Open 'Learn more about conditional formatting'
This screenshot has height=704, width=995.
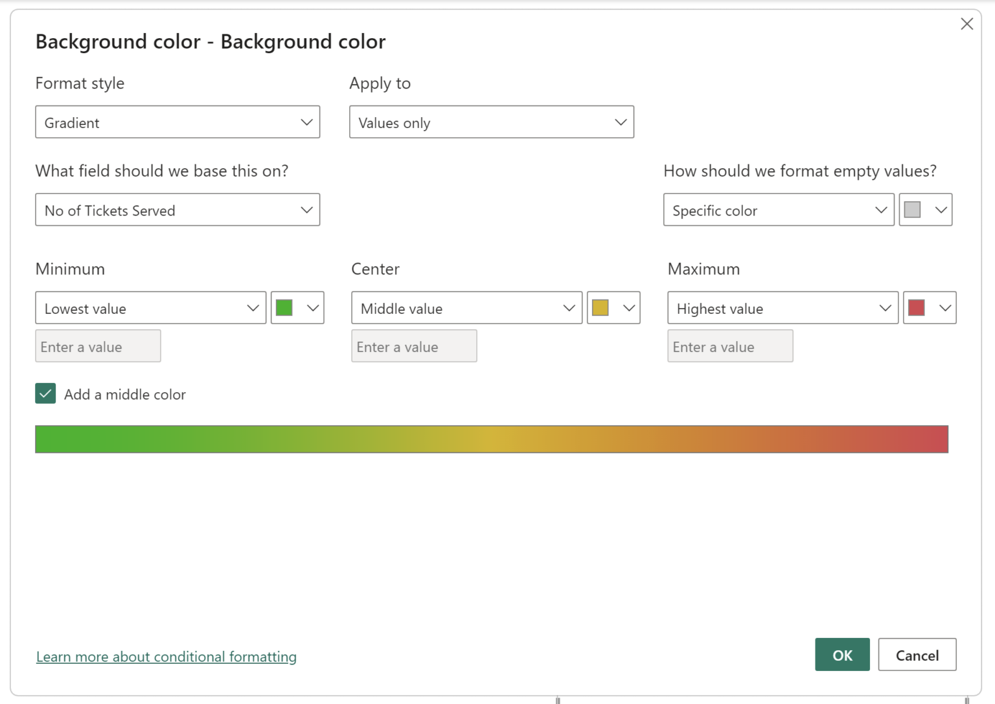pos(166,656)
